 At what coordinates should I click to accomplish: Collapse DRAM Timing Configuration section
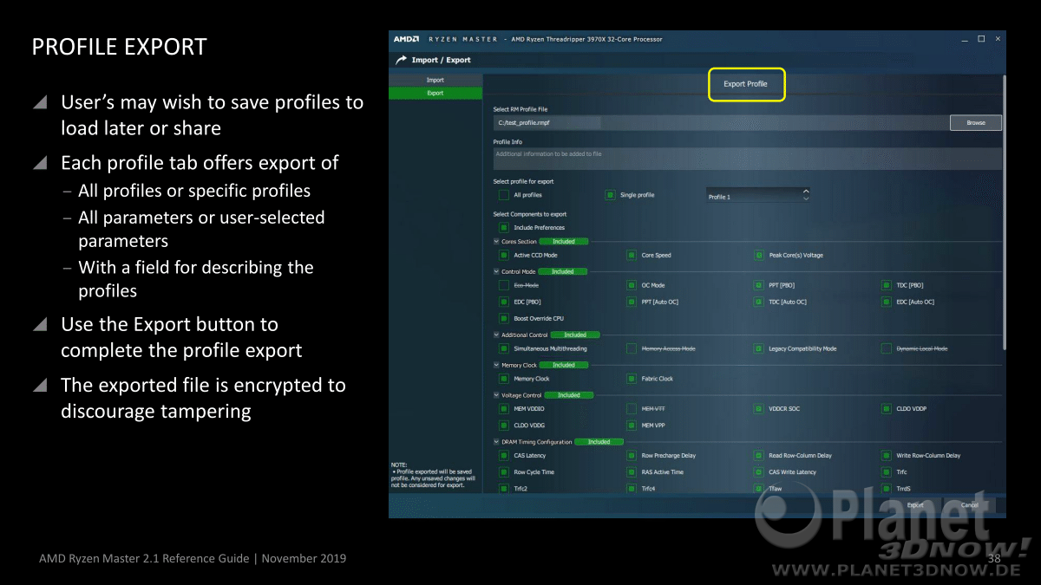pyautogui.click(x=495, y=442)
